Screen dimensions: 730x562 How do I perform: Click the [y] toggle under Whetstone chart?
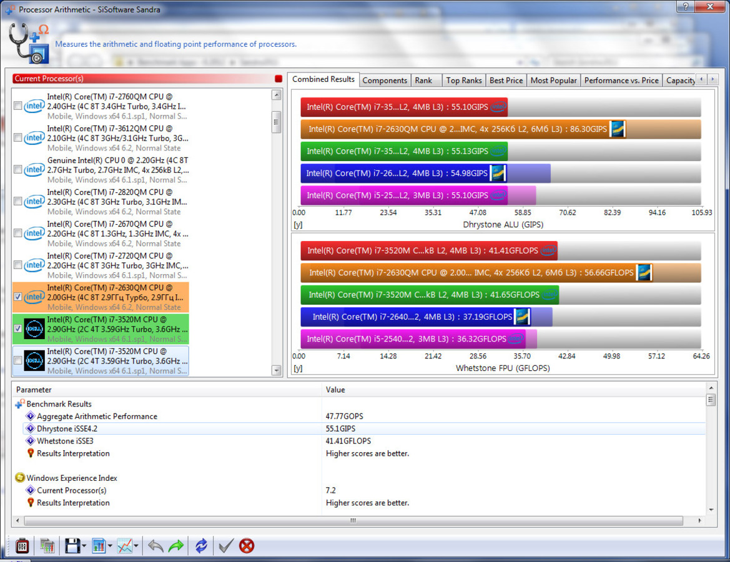298,368
